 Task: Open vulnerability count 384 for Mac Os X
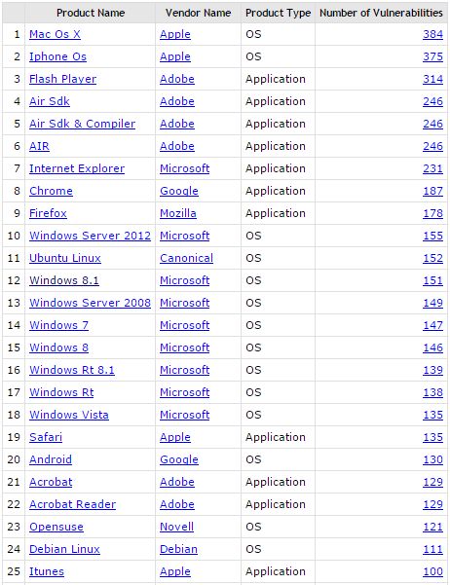[432, 34]
